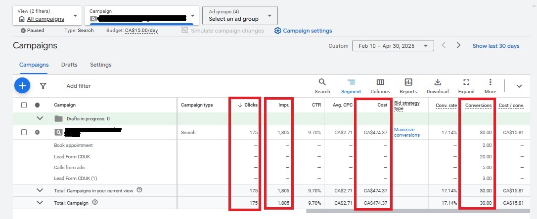
Task: Open the Segment options
Action: coord(351,86)
